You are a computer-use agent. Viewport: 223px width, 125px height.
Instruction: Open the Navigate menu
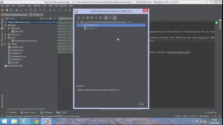coord(21,6)
